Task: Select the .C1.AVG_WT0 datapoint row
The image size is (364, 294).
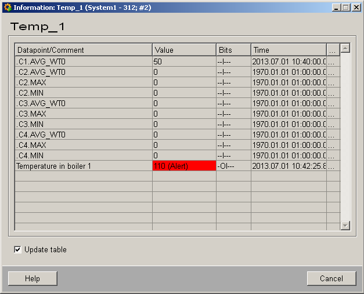Action: pos(84,61)
